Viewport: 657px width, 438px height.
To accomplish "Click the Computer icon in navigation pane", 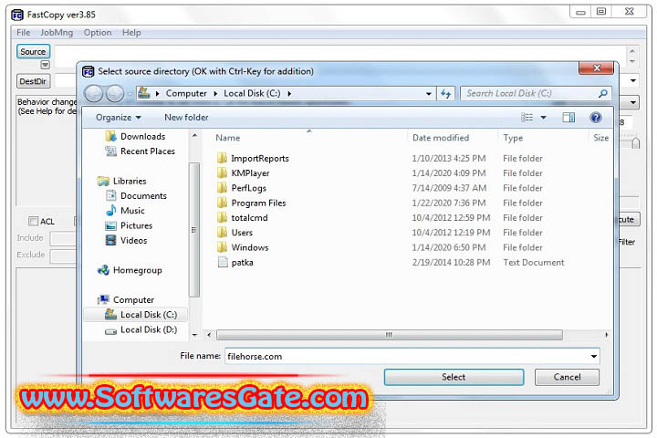I will pyautogui.click(x=103, y=299).
